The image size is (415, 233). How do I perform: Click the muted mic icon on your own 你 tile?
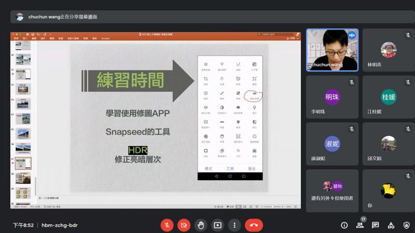click(x=408, y=176)
